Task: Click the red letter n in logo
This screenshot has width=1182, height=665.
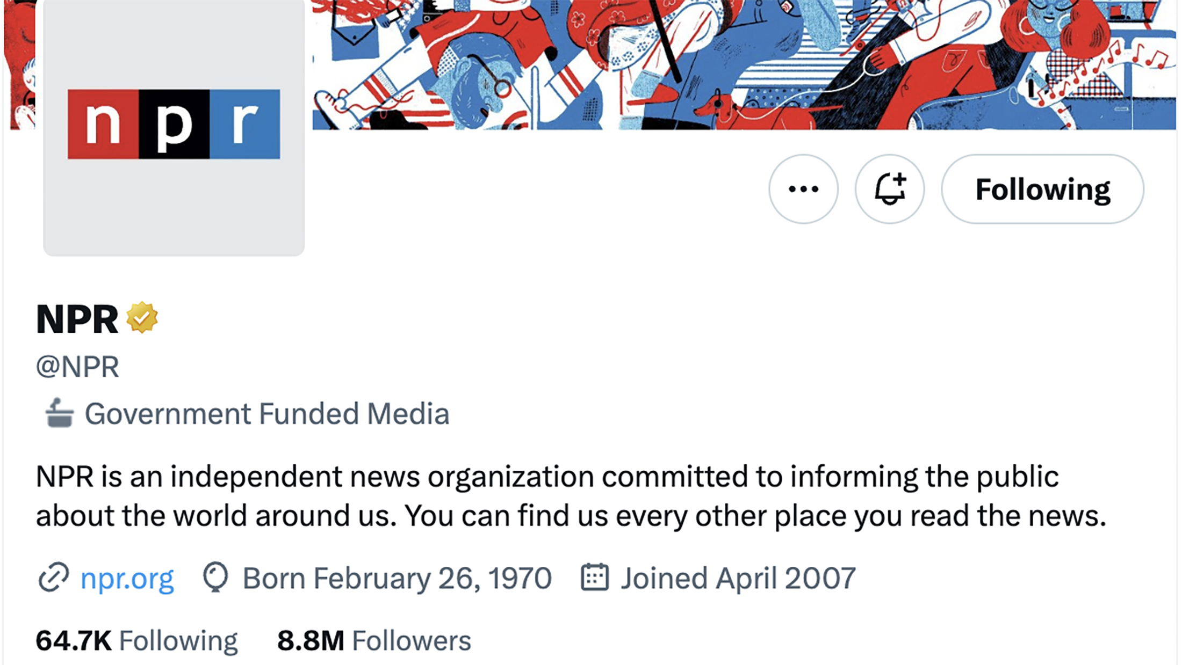Action: pyautogui.click(x=103, y=125)
